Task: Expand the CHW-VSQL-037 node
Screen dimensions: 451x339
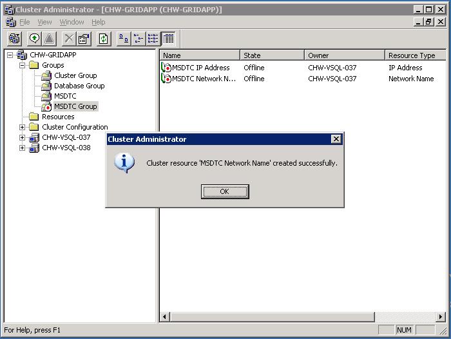Action: point(22,137)
